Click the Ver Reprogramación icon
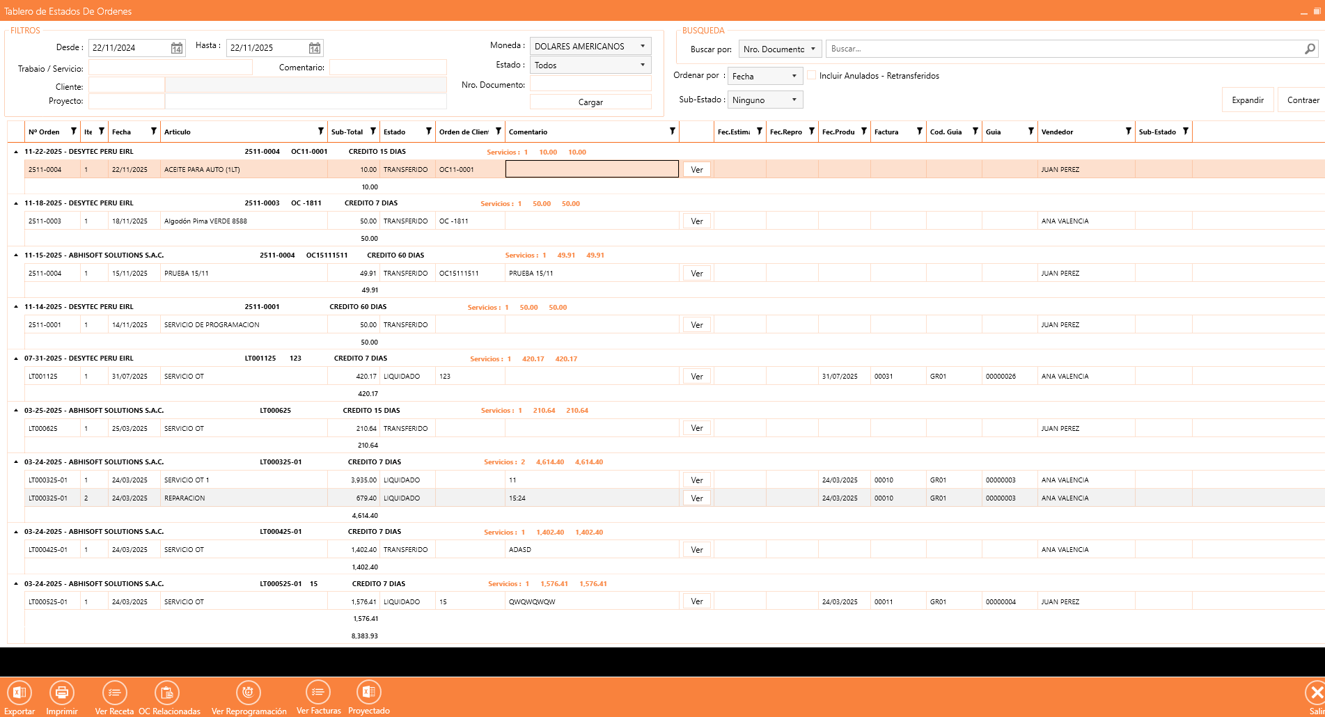This screenshot has width=1325, height=717. coord(249,693)
